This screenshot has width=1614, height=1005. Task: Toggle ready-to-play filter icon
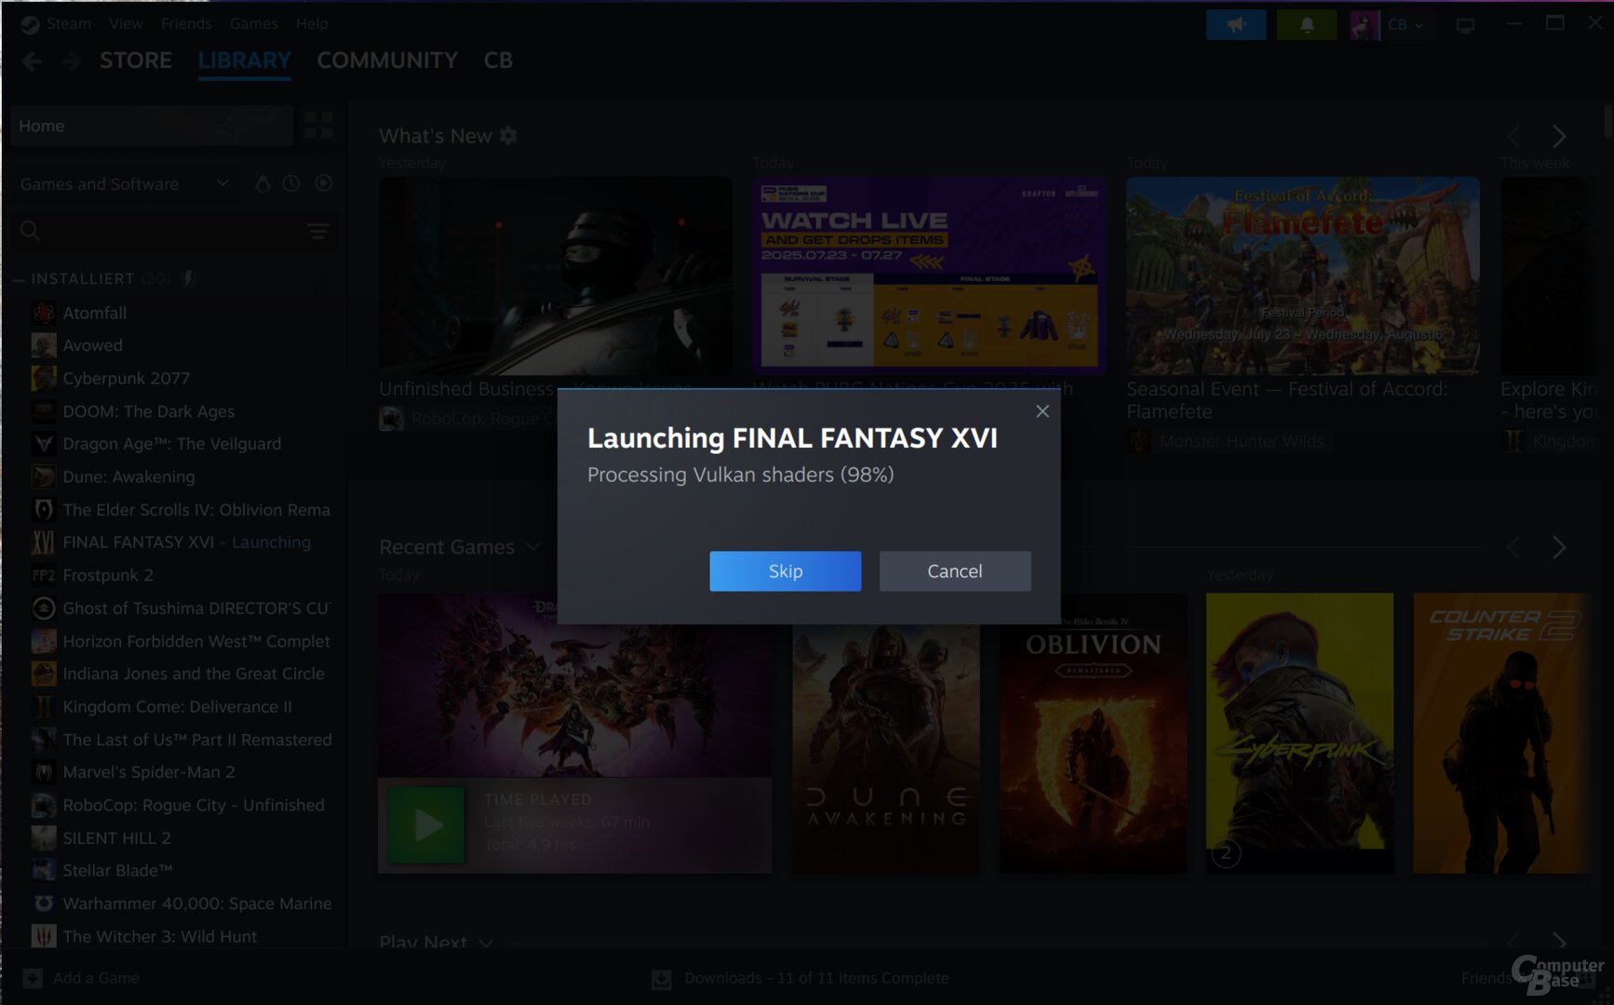[x=323, y=184]
